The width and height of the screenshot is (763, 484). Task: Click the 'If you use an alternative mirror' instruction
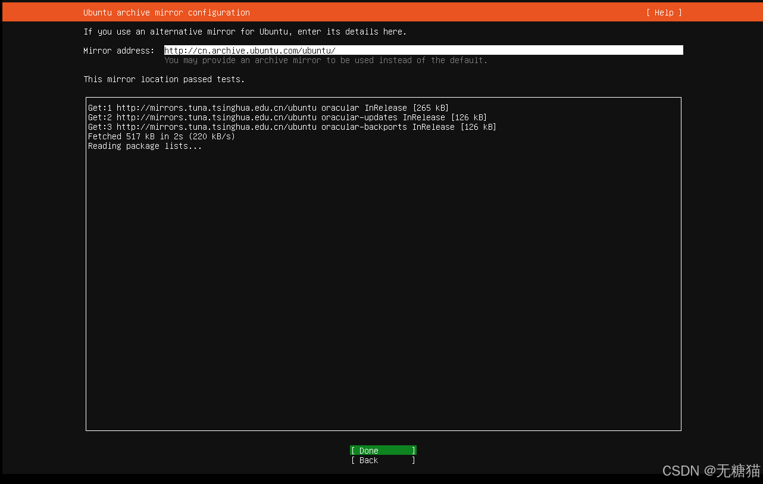tap(245, 32)
